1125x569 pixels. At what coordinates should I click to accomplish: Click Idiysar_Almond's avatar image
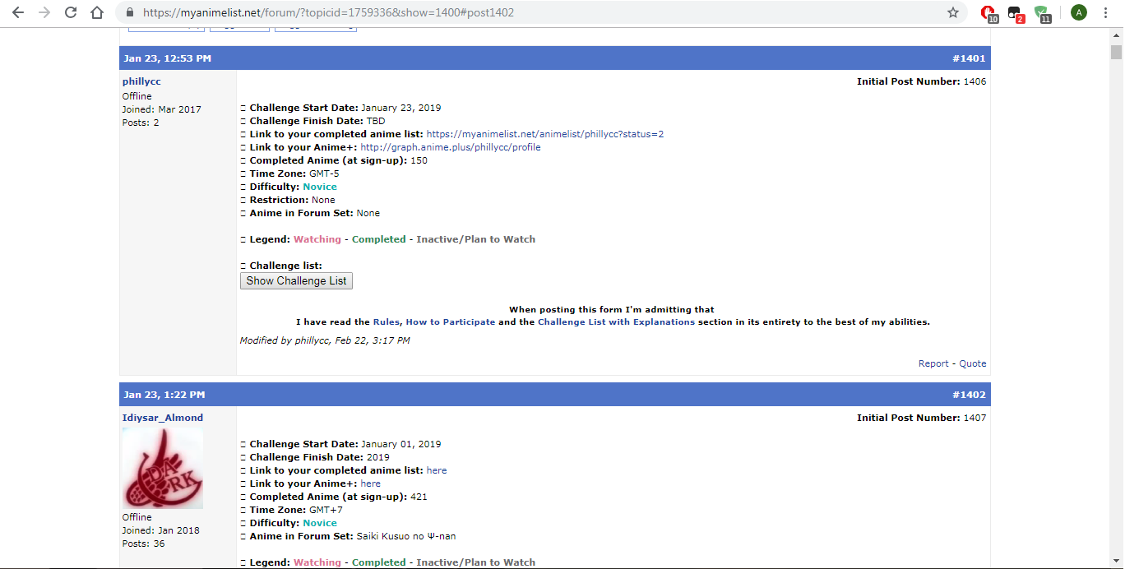(163, 468)
